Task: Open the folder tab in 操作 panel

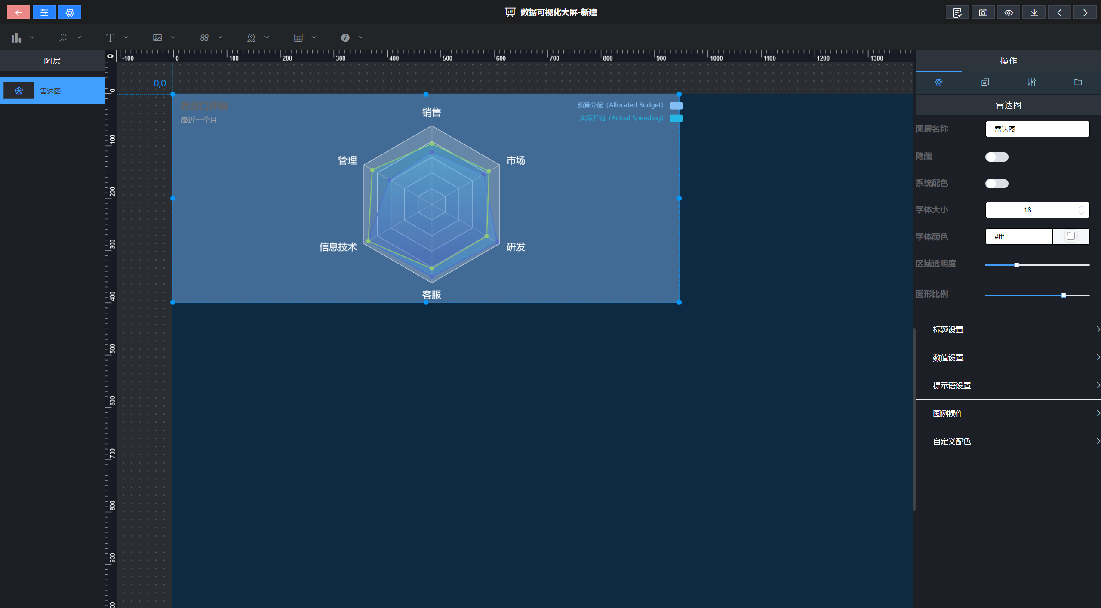Action: point(1078,82)
